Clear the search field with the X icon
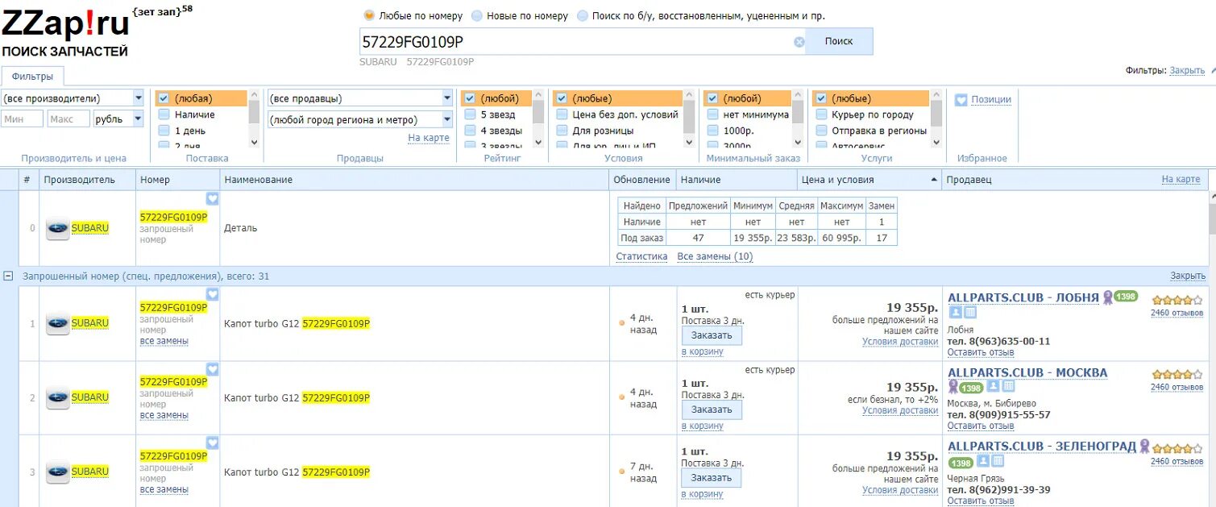 (799, 42)
